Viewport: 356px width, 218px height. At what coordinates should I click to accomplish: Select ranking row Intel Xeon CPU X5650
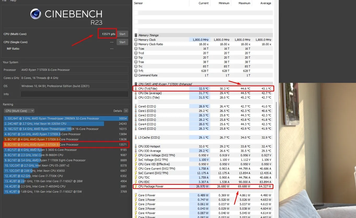(x=66, y=171)
